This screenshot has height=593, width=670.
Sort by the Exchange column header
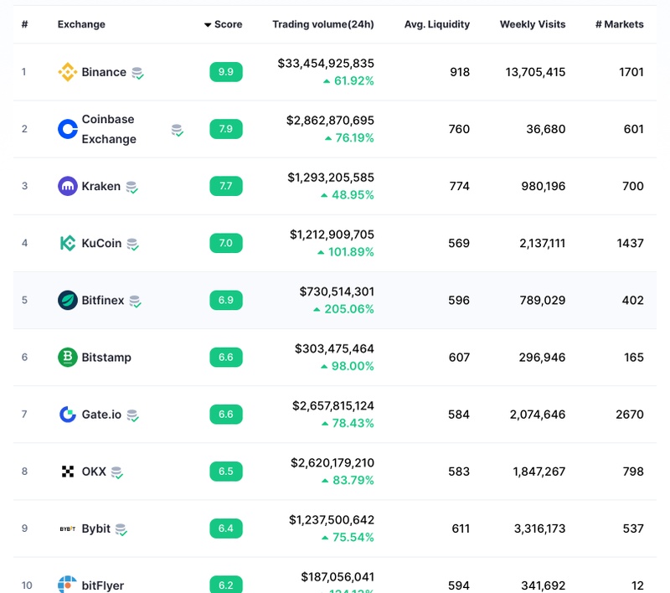[81, 24]
